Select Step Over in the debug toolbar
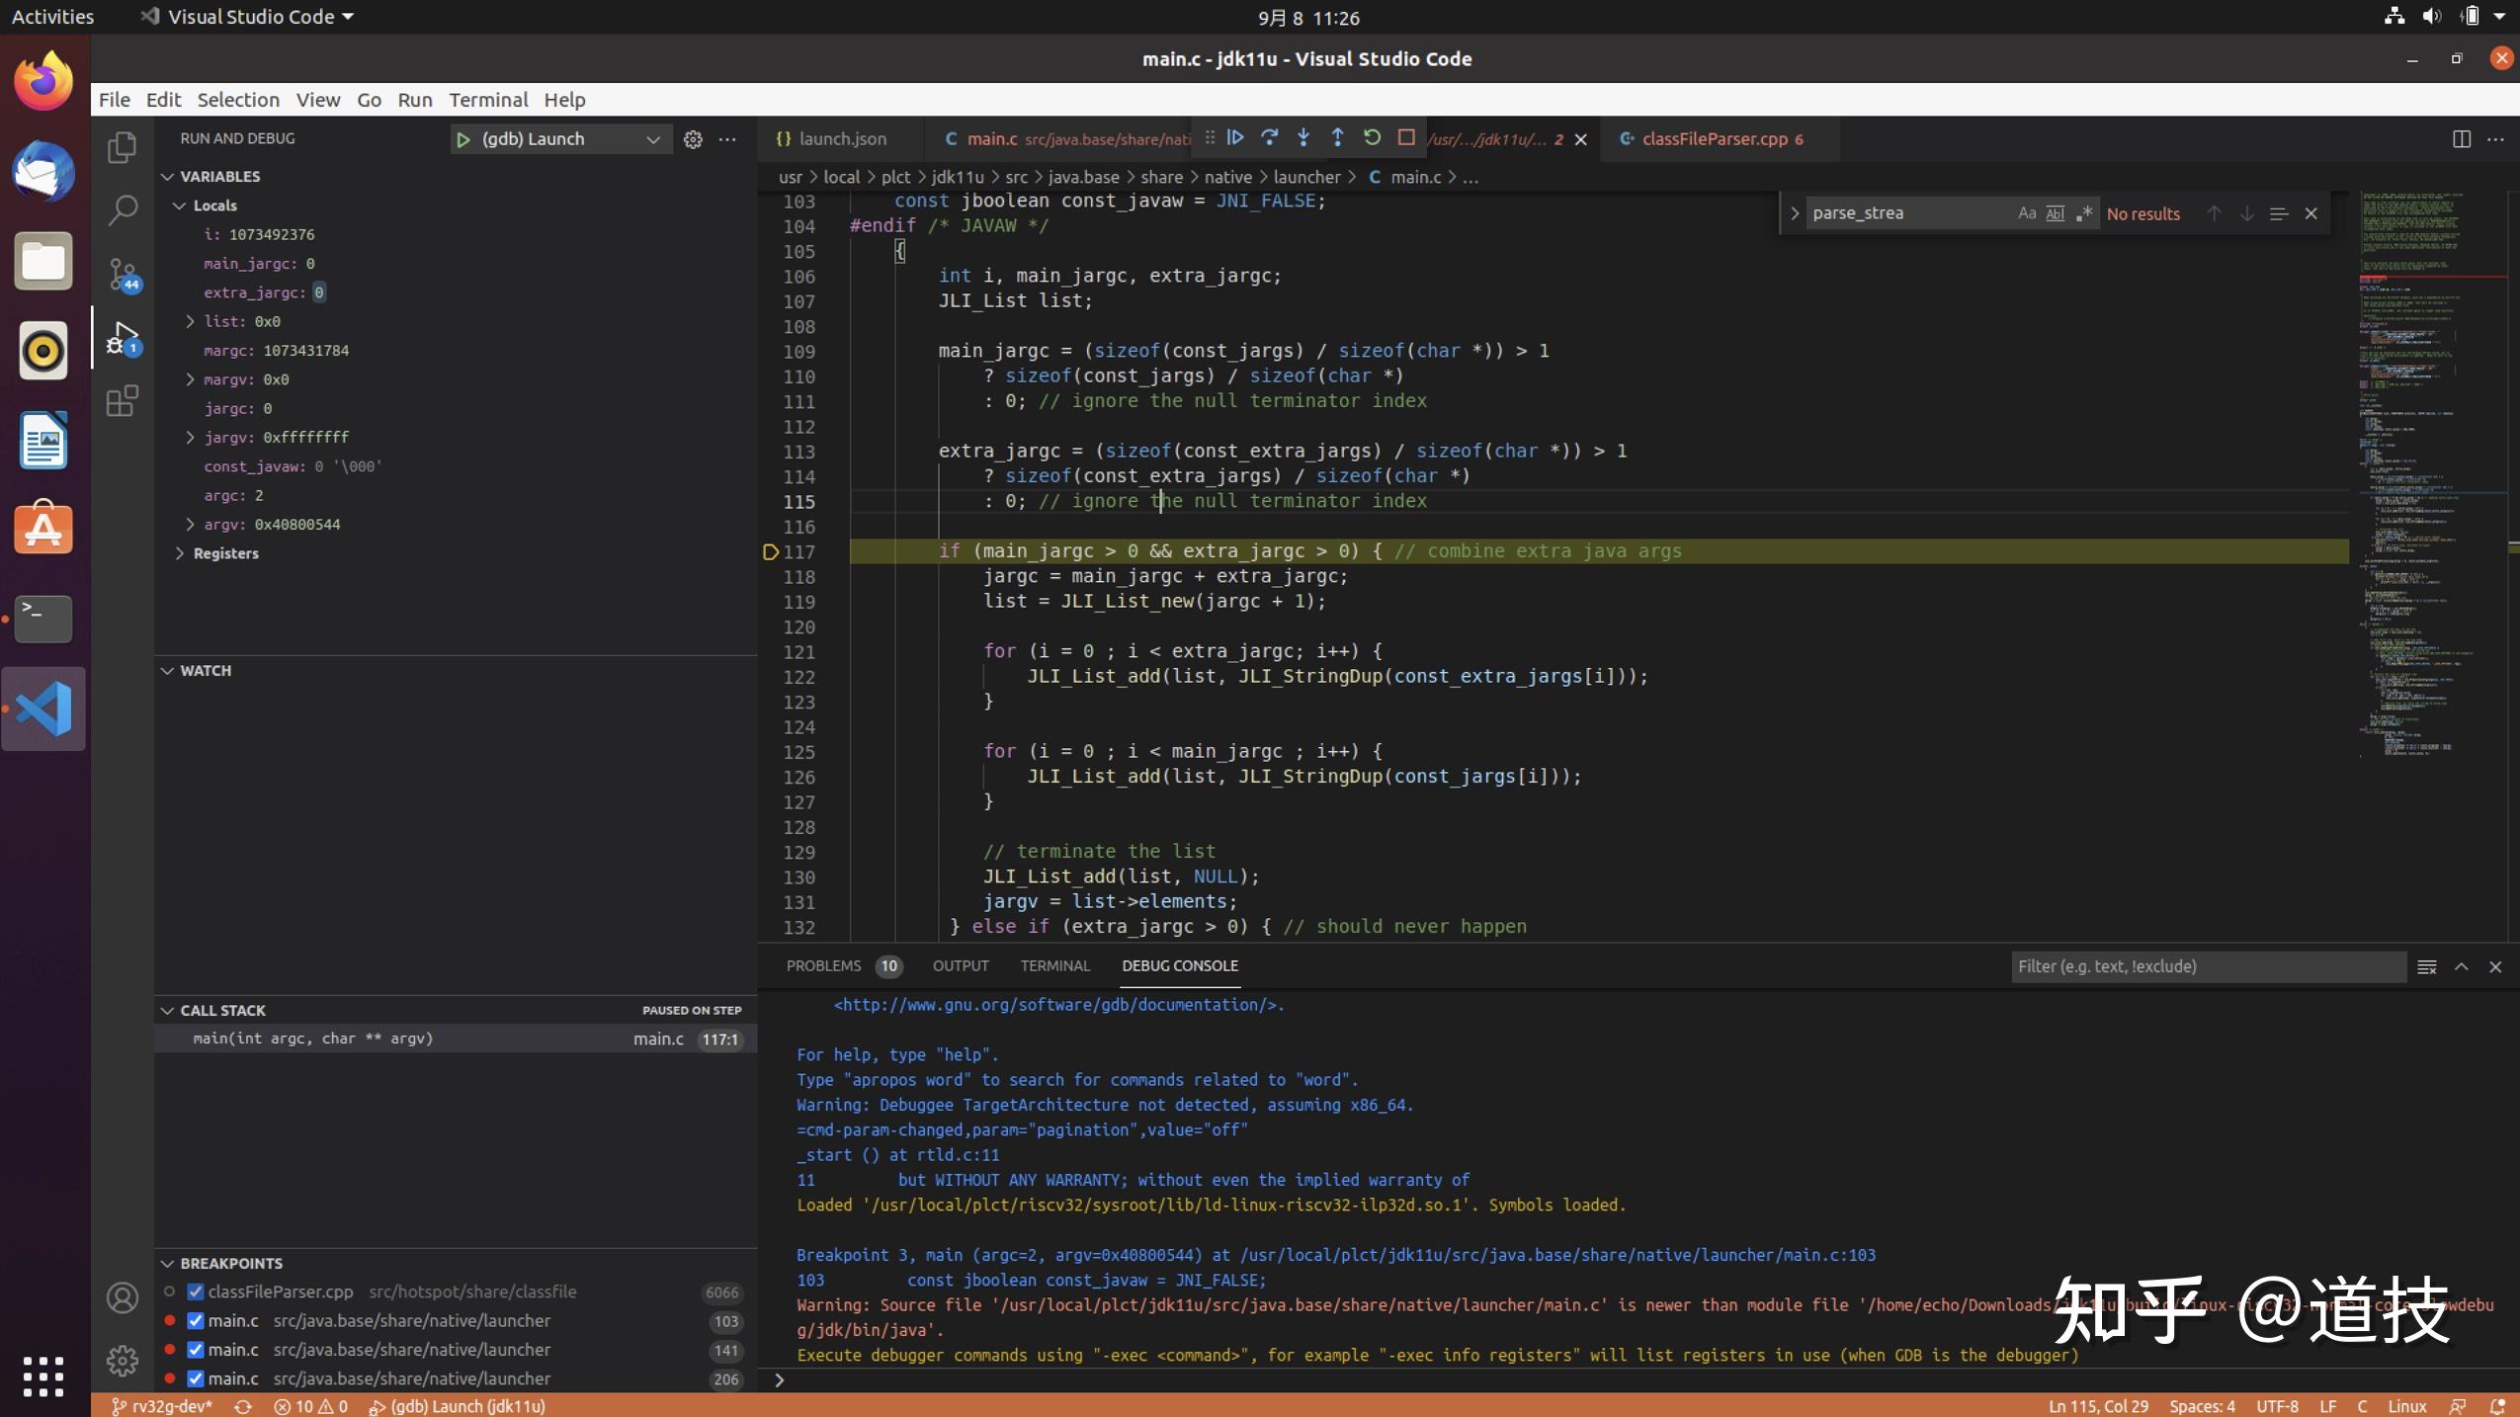 [x=1271, y=138]
